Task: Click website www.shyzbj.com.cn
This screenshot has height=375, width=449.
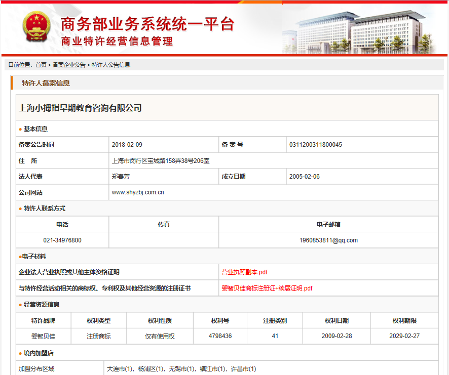Action: (138, 192)
